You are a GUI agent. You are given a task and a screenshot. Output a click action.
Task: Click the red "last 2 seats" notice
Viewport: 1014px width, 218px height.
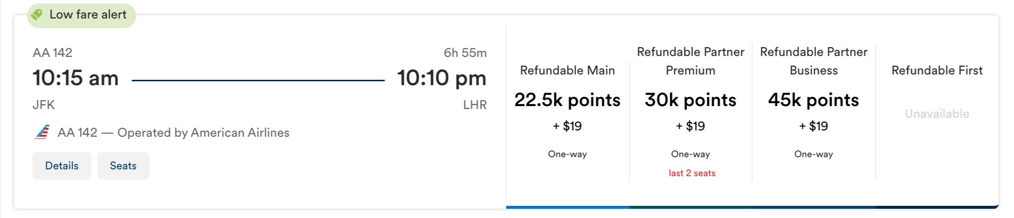692,173
